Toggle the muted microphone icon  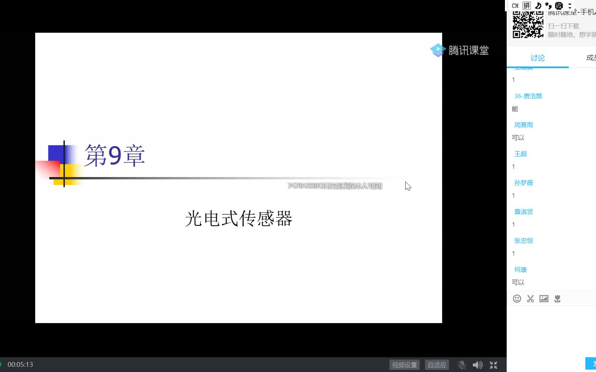[x=462, y=365]
